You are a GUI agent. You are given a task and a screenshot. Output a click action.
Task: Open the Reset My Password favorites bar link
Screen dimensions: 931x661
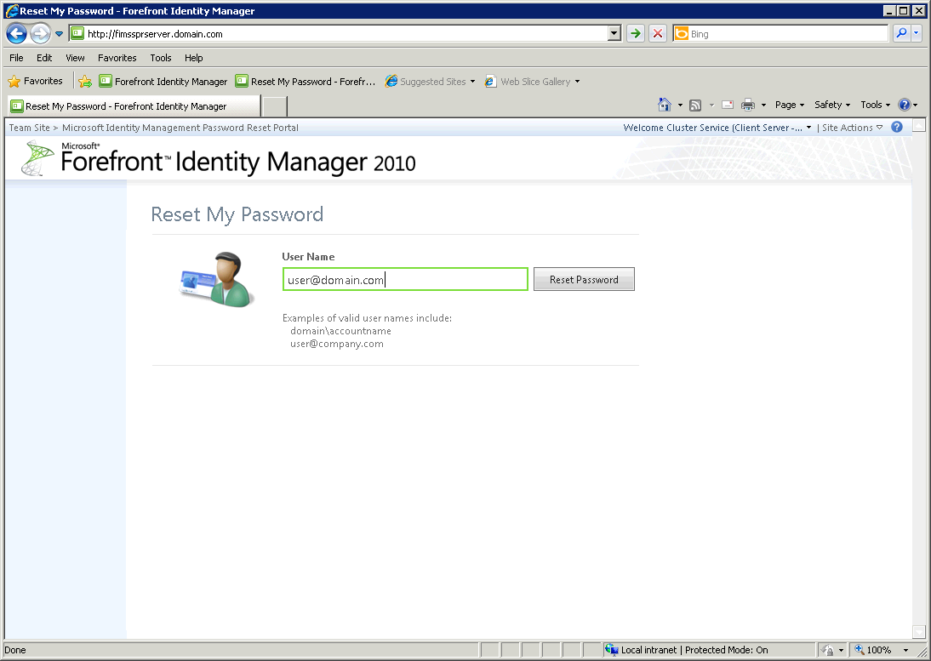[306, 82]
